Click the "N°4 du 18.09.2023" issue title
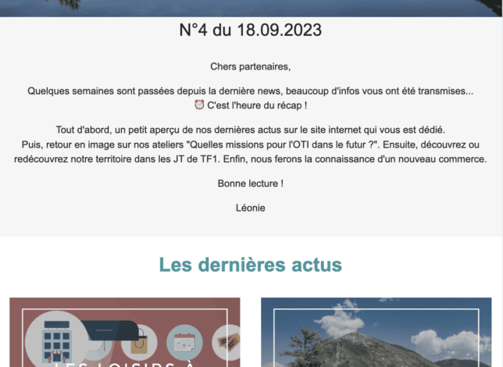The width and height of the screenshot is (503, 367). [251, 30]
